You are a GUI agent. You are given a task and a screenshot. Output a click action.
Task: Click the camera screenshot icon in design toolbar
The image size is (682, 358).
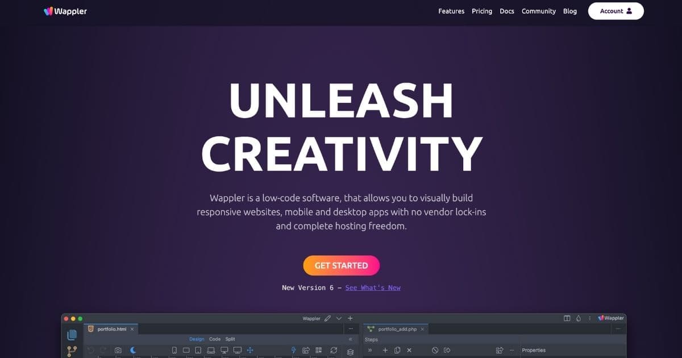[118, 351]
